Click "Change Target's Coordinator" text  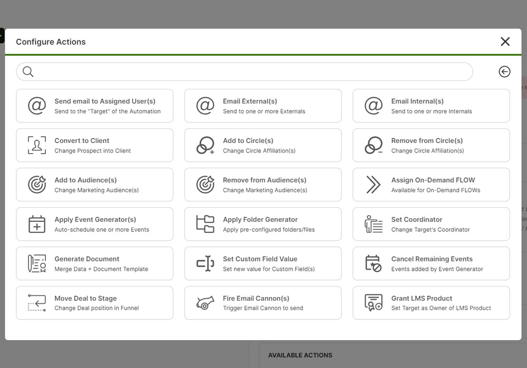[431, 230]
